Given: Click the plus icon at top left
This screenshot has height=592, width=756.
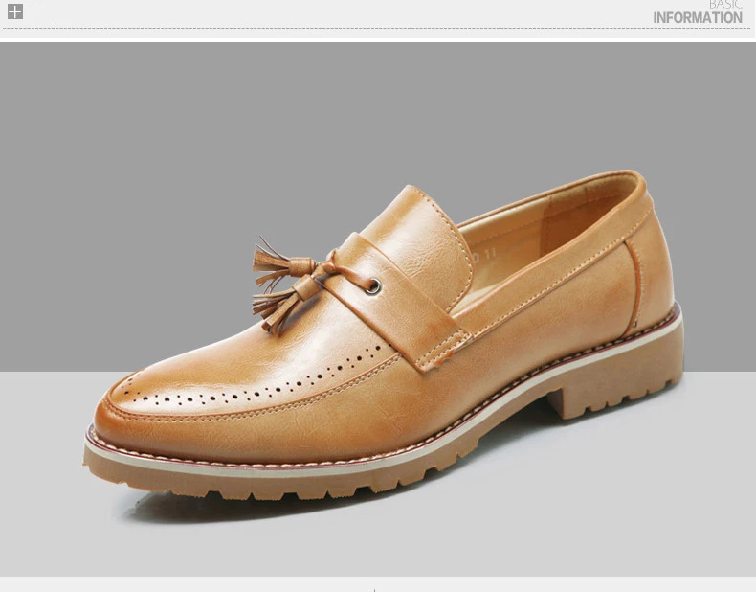Looking at the screenshot, I should (x=15, y=11).
